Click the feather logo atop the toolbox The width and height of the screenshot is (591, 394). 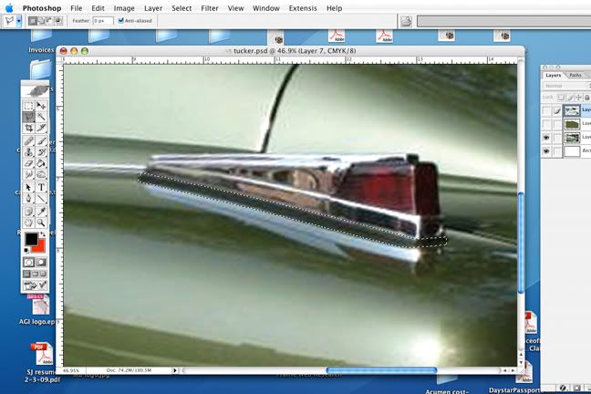36,91
